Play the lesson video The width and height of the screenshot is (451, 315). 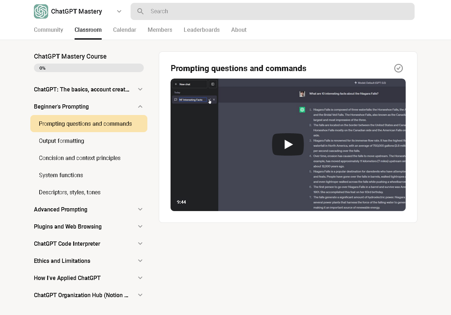click(288, 144)
